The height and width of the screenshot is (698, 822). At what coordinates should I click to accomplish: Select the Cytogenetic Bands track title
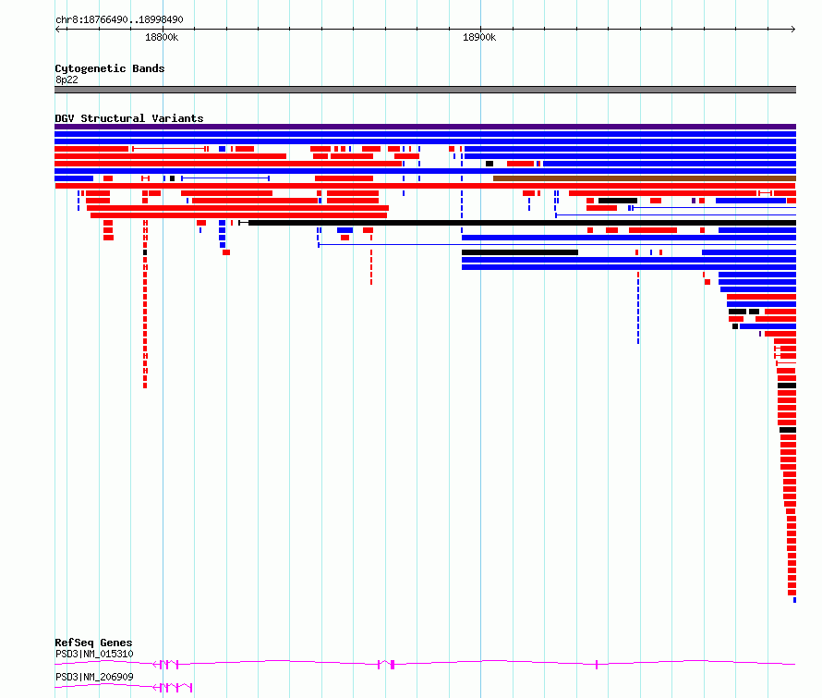110,68
